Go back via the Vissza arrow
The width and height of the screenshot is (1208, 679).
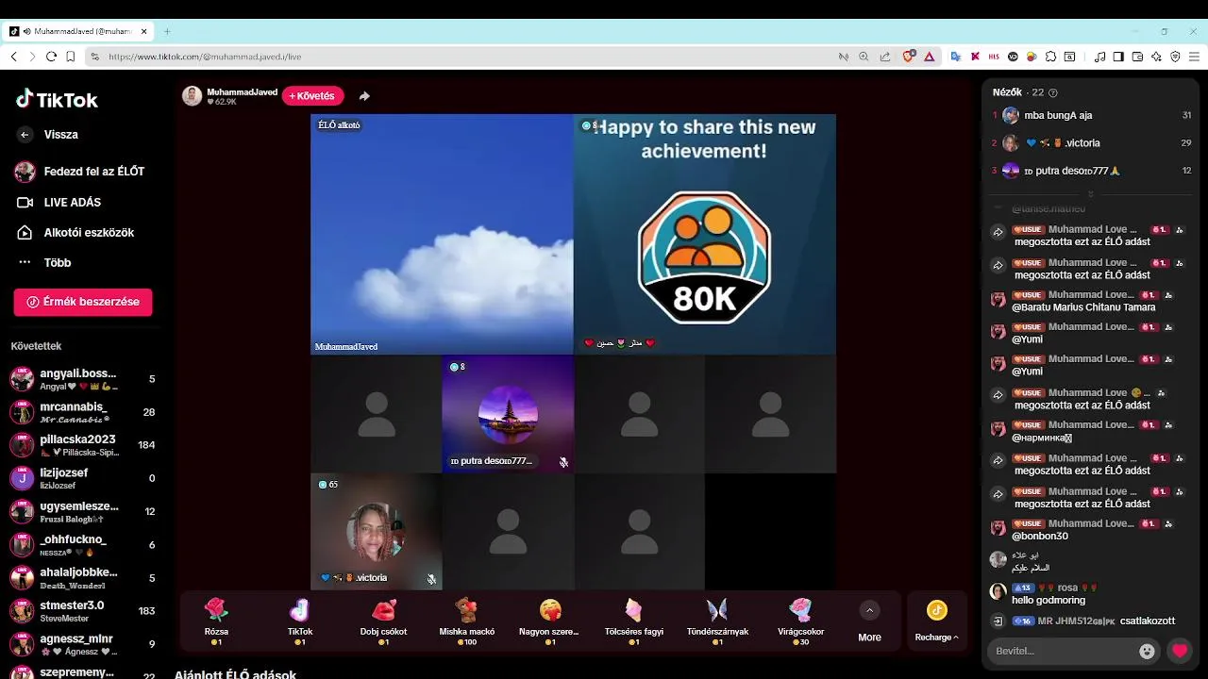(x=25, y=135)
